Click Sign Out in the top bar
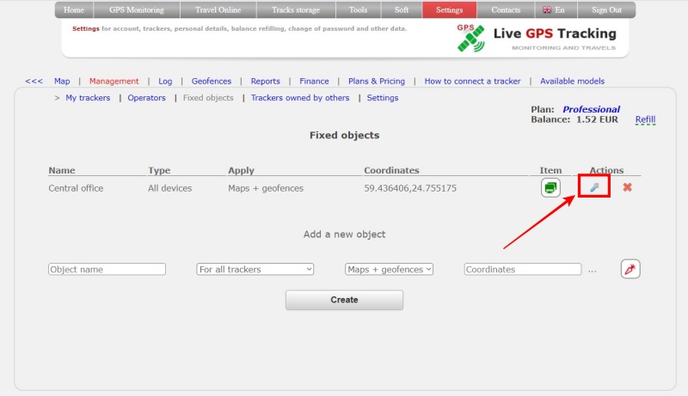 605,10
